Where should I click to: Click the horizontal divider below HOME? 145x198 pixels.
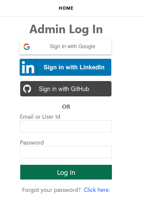73,16
